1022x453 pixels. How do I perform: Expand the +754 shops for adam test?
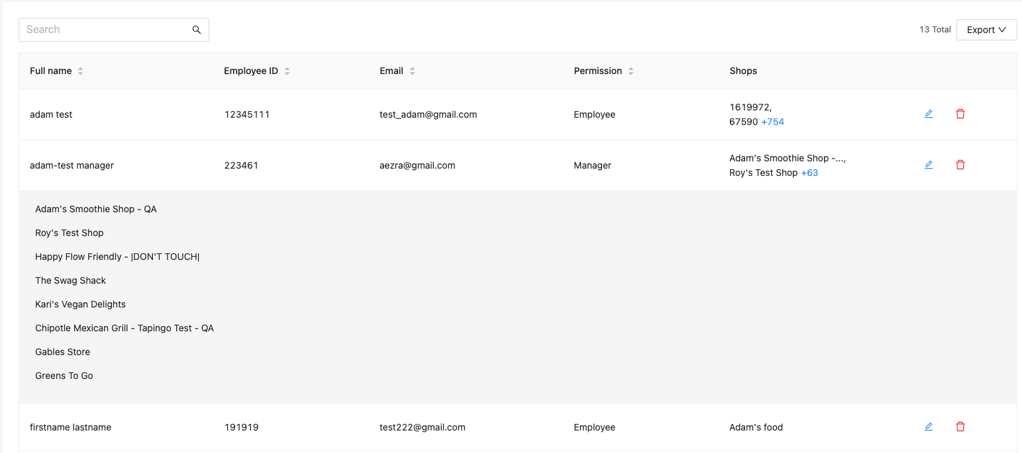point(772,122)
